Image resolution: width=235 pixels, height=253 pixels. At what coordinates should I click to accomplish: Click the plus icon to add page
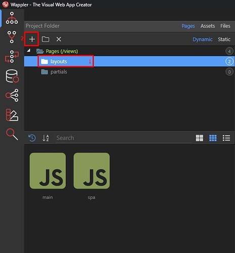pyautogui.click(x=32, y=39)
